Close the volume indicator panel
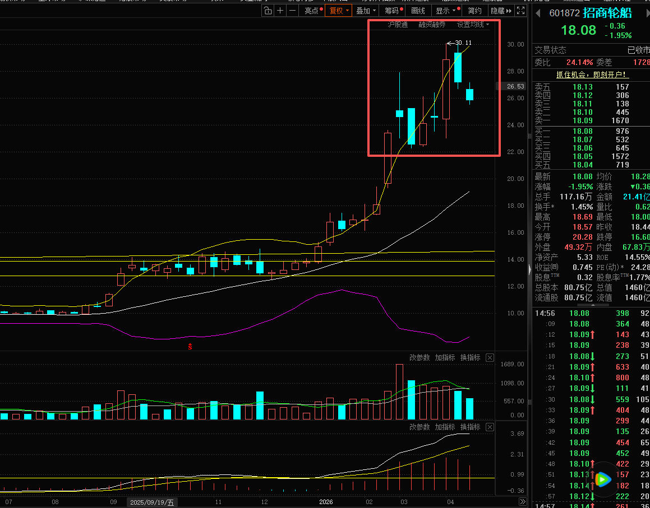Viewport: 650px width, 508px height. coord(490,357)
